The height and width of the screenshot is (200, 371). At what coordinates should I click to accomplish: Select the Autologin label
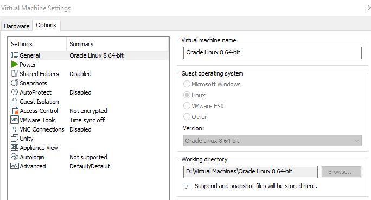(x=32, y=157)
